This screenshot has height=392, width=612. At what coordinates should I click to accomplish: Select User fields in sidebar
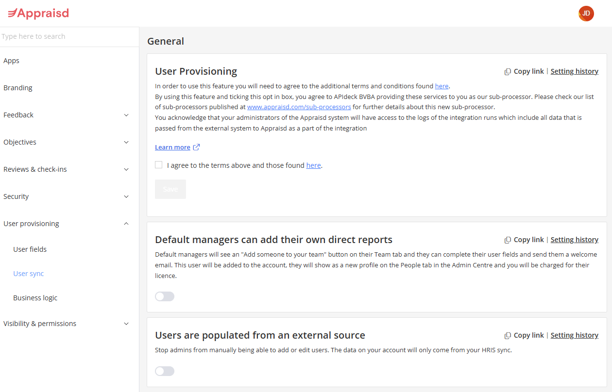tap(30, 249)
